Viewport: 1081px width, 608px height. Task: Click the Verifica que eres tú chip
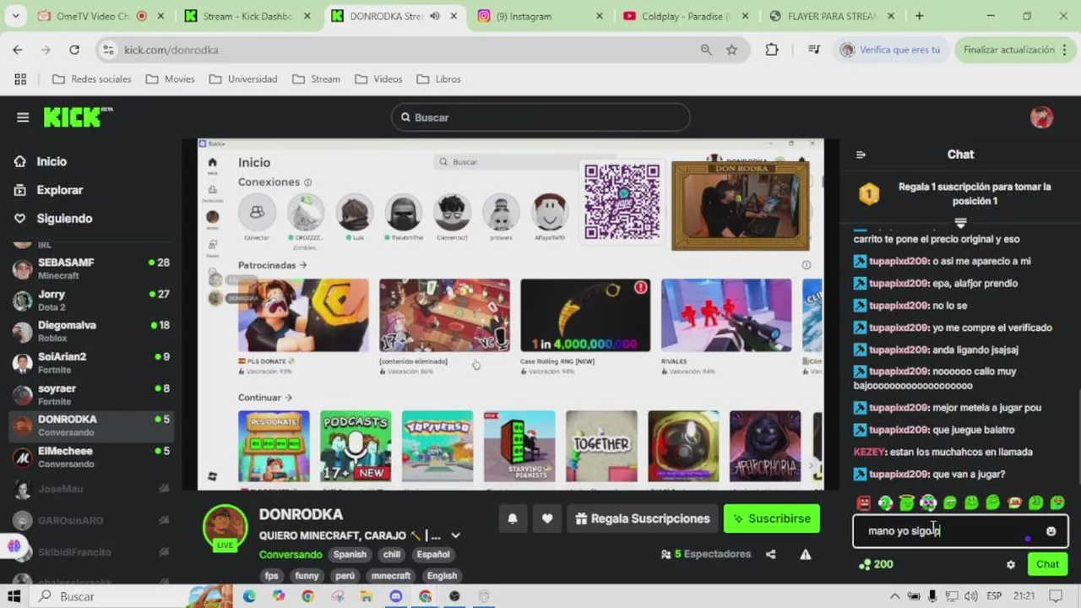[x=891, y=50]
